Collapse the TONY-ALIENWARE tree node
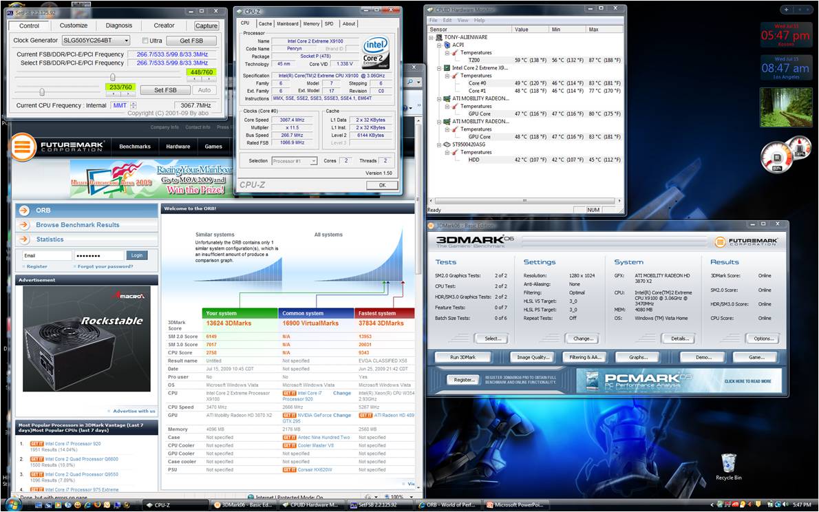 [431, 38]
